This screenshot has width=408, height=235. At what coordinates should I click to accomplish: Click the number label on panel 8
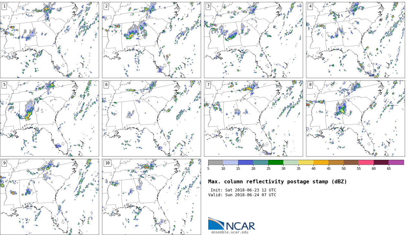(310, 85)
